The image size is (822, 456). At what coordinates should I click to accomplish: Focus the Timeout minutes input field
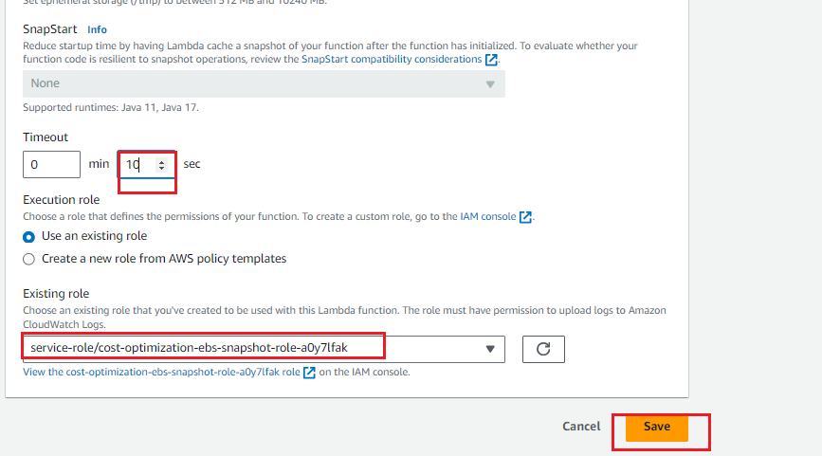tap(51, 165)
